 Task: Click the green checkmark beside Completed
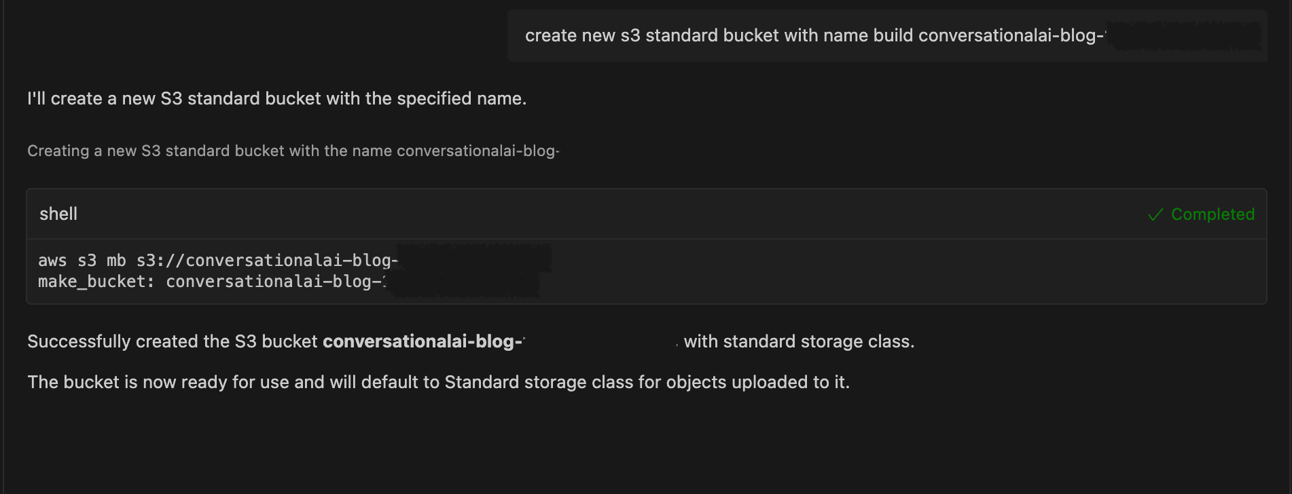1155,214
